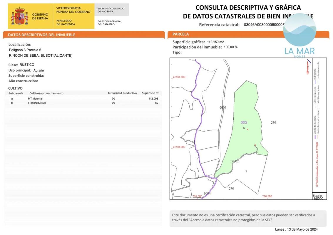Click the purple '003' polygon label on map
The image size is (333, 235).
244,122
